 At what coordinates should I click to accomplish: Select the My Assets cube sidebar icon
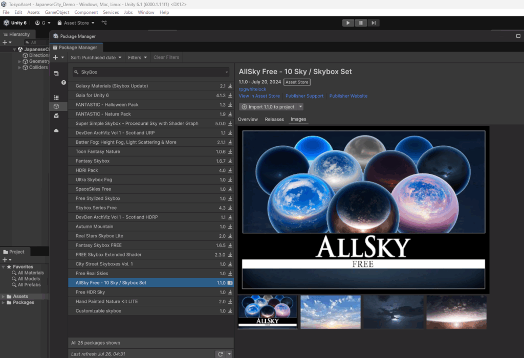tap(56, 106)
